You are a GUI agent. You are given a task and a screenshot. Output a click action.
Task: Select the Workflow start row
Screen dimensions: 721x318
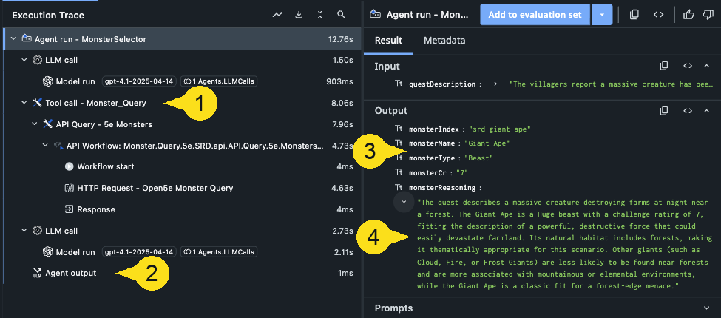[x=180, y=167]
